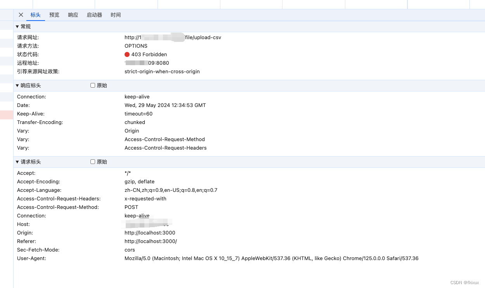The height and width of the screenshot is (288, 485).
Task: Select the red highlighted request row at left
Action: click(x=7, y=115)
